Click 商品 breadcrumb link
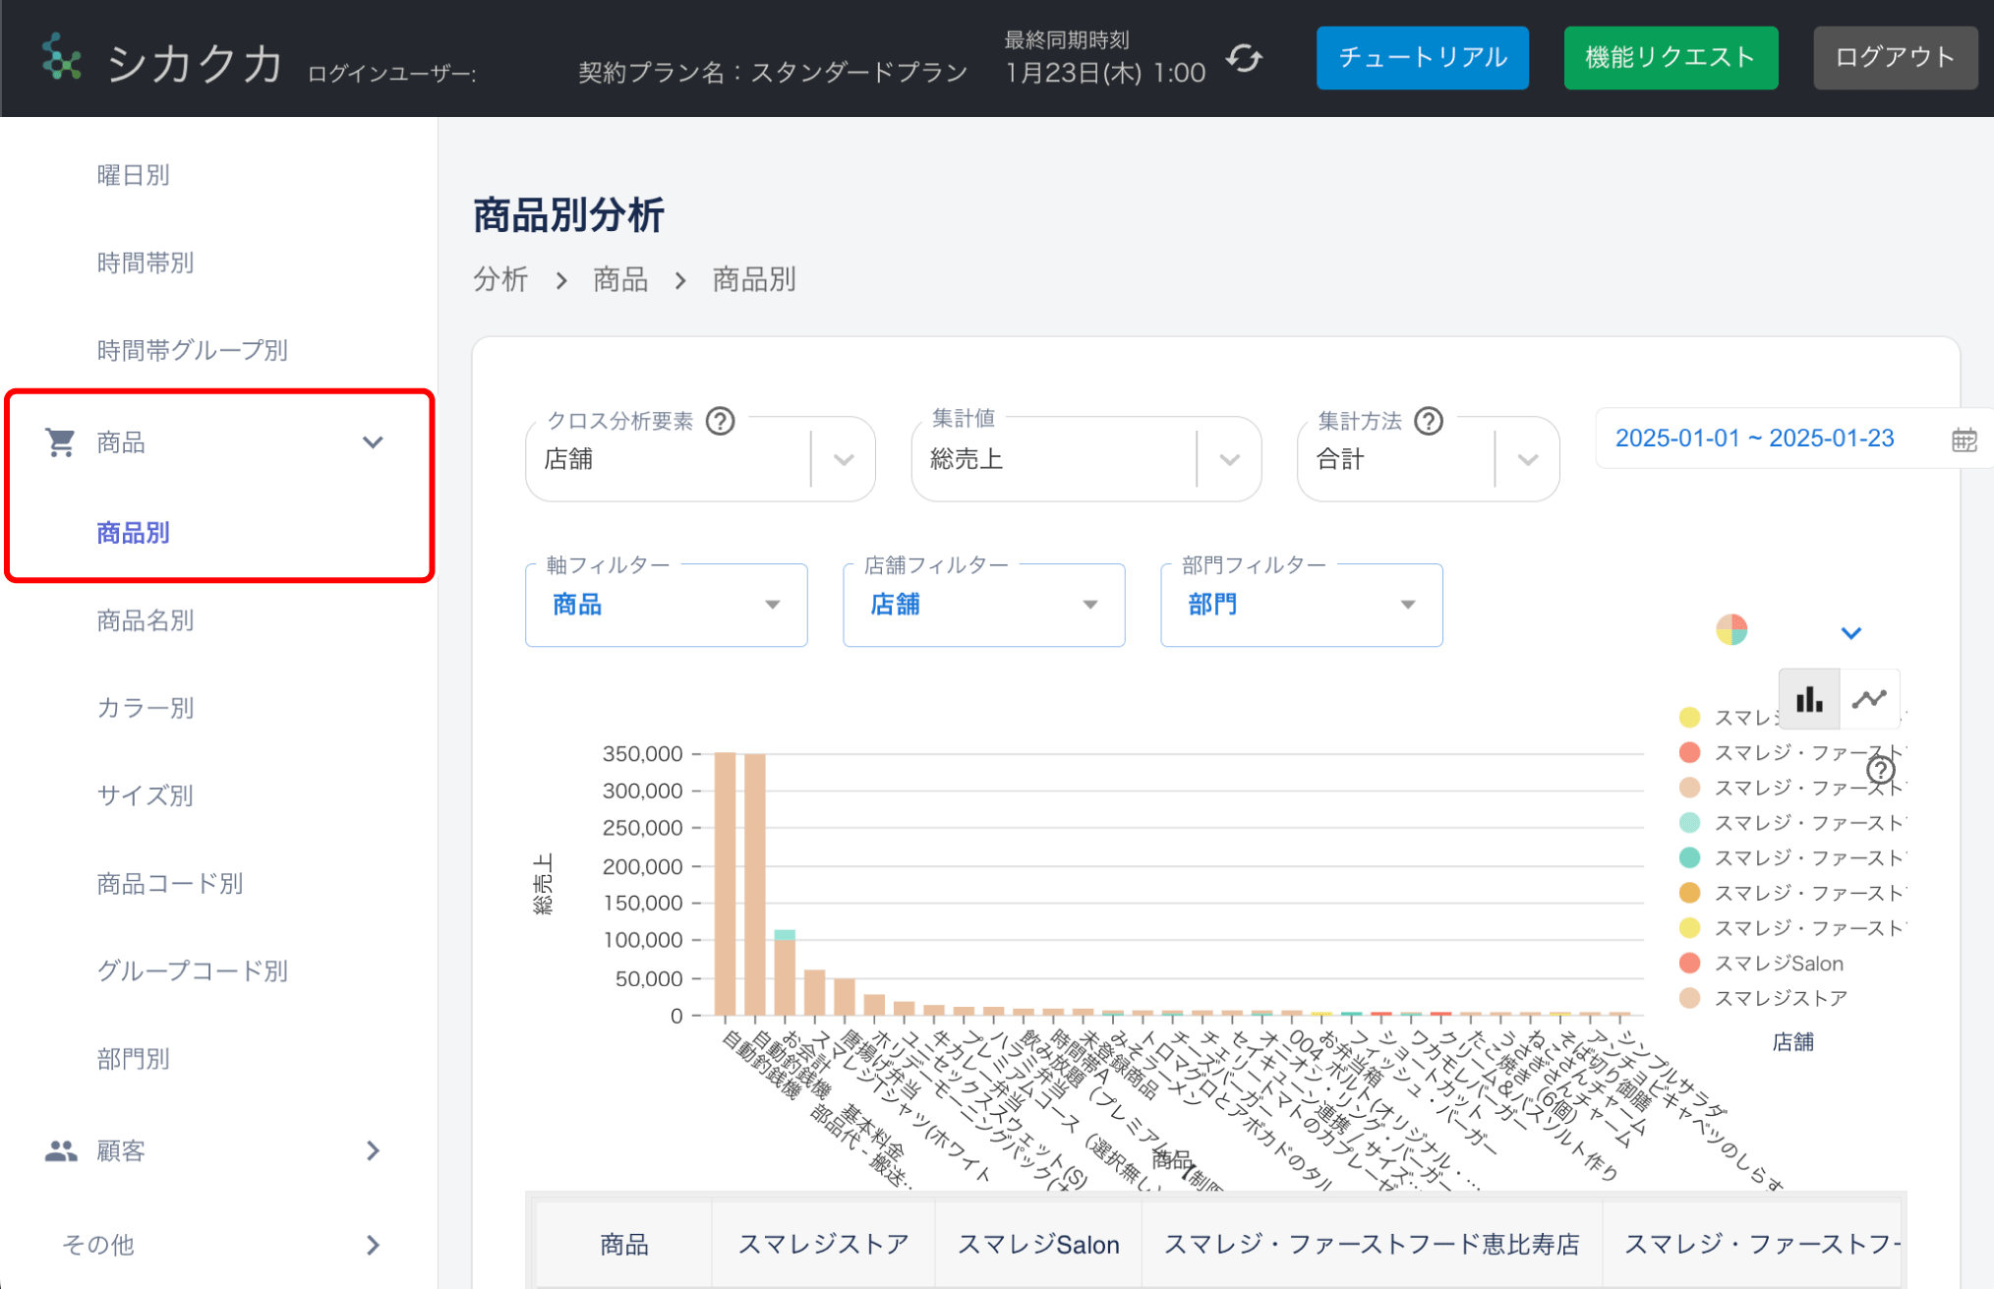Screen dimensions: 1994x1289 coord(620,280)
